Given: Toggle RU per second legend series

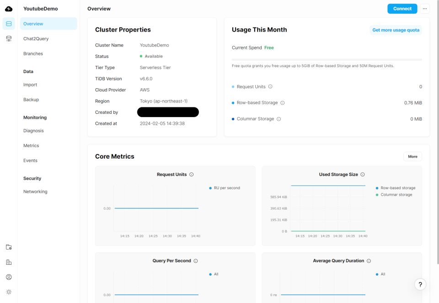Looking at the screenshot, I should coord(225,188).
